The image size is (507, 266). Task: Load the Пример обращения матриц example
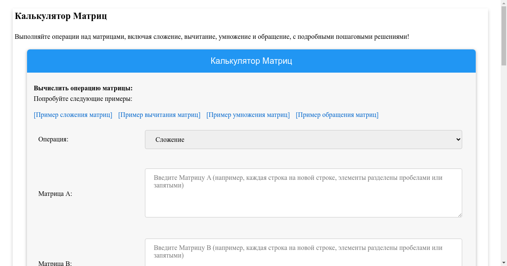coord(337,115)
